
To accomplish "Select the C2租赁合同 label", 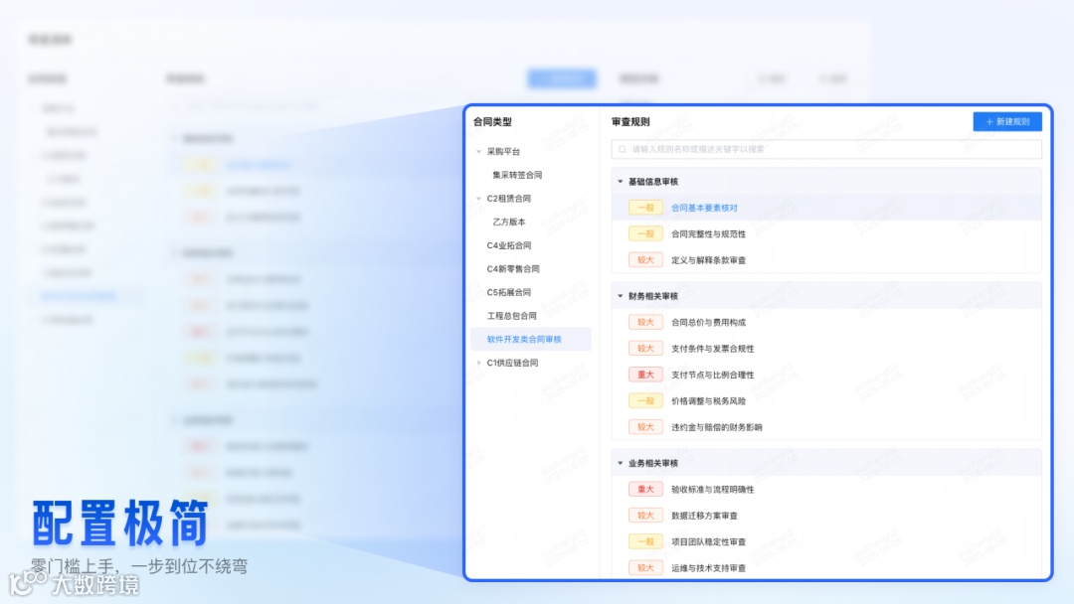I will click(x=509, y=199).
